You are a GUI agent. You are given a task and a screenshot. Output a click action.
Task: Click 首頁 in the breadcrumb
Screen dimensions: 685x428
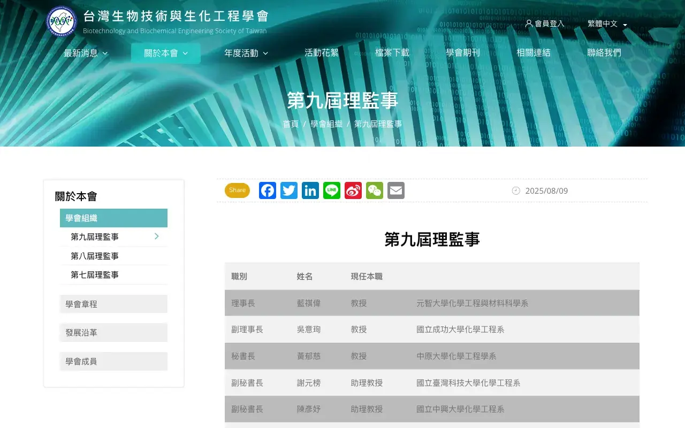(291, 124)
